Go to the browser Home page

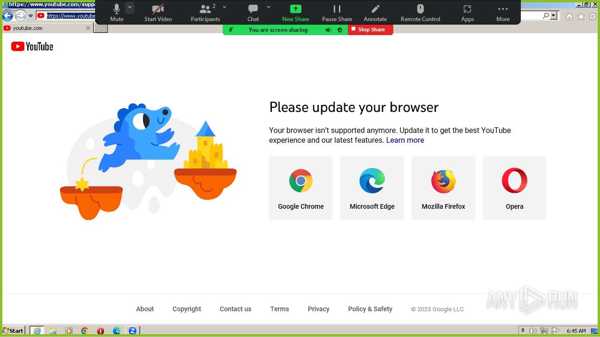(x=569, y=16)
